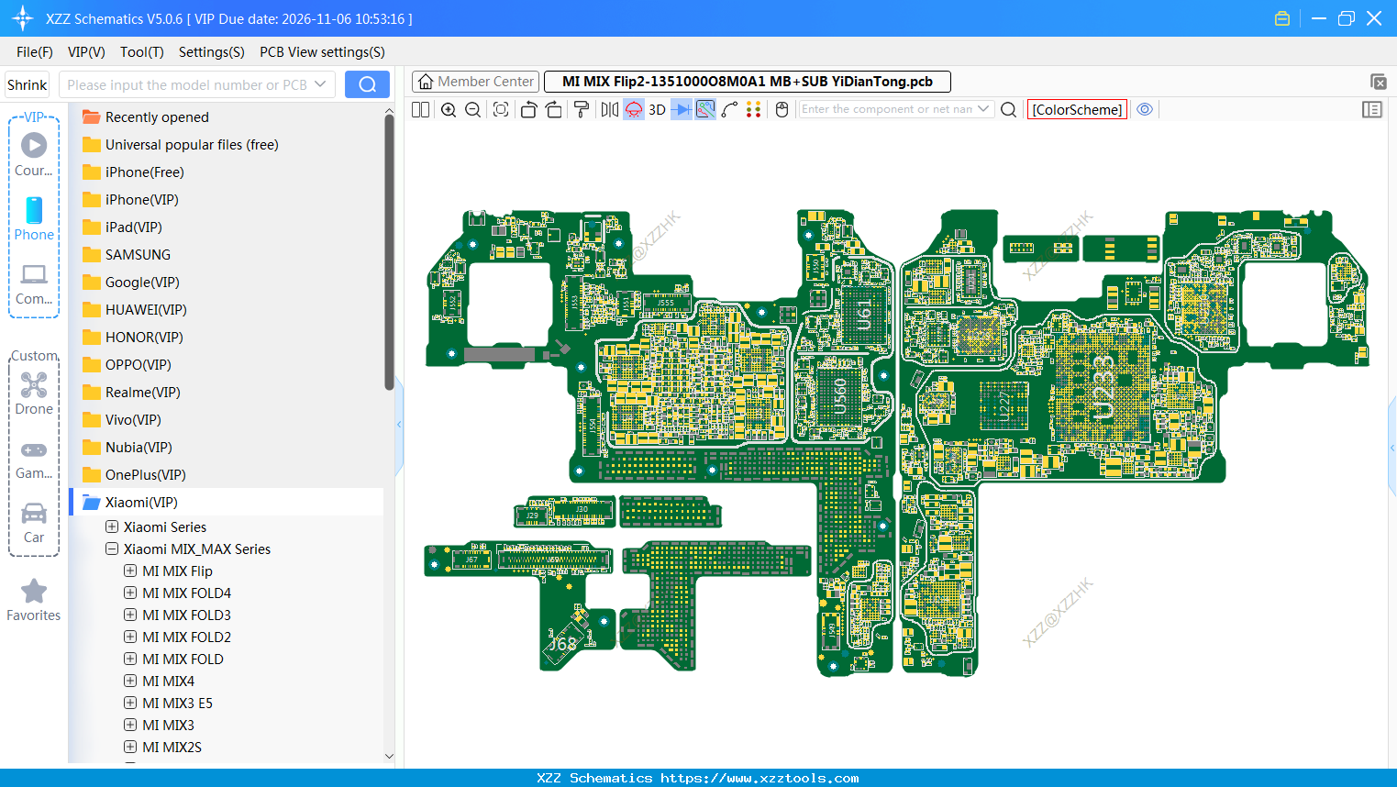Select the Computer category
The image size is (1397, 787).
click(34, 283)
